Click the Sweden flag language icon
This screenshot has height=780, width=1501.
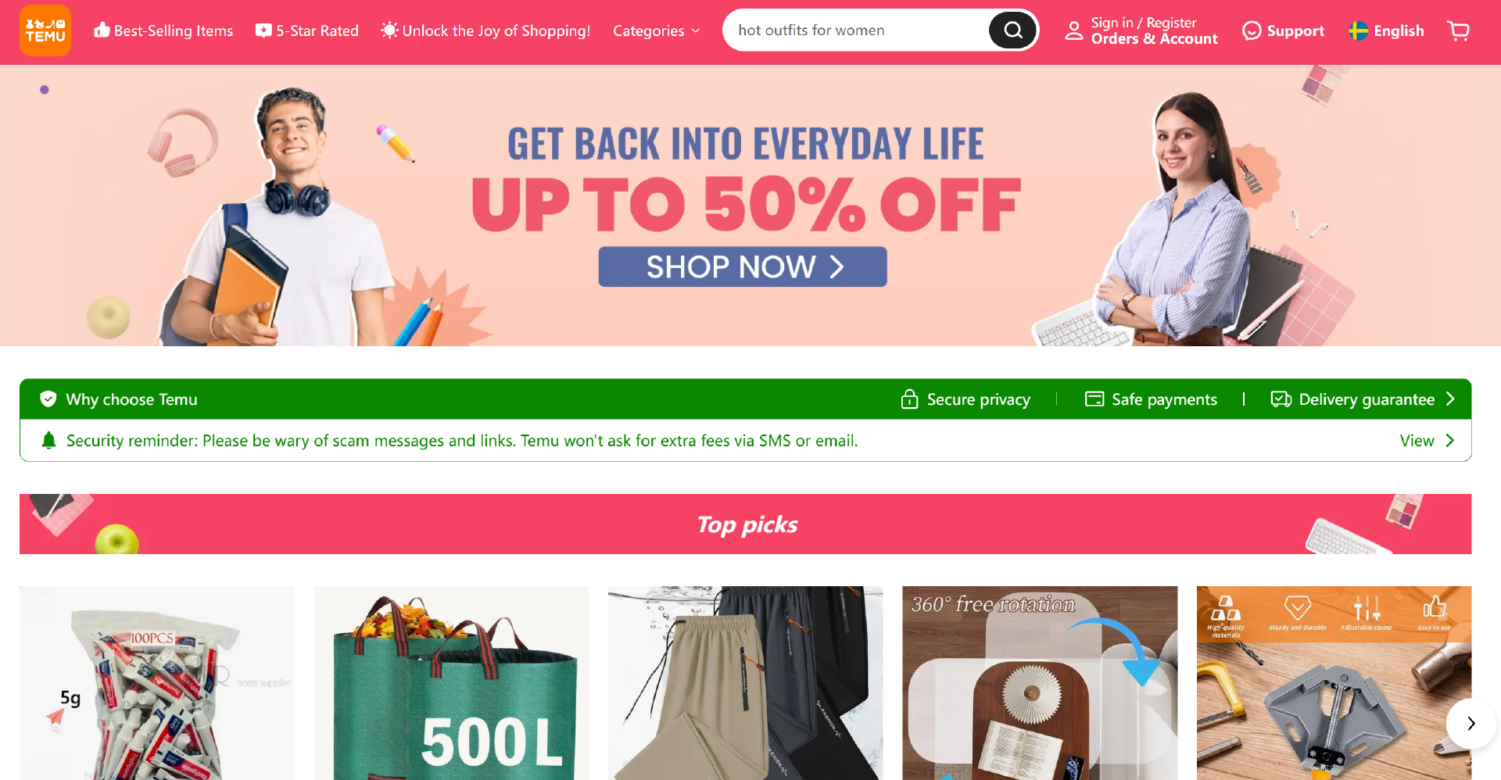click(x=1359, y=30)
